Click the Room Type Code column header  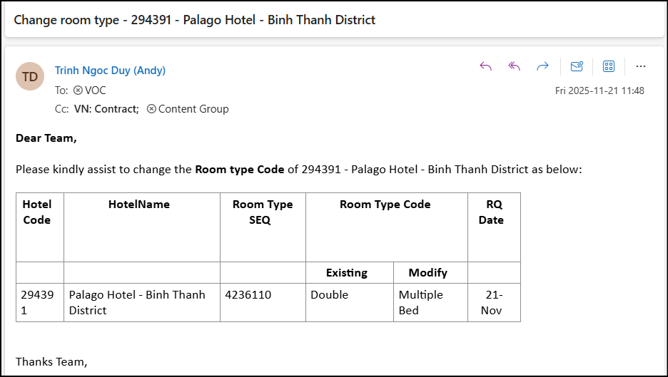click(385, 205)
